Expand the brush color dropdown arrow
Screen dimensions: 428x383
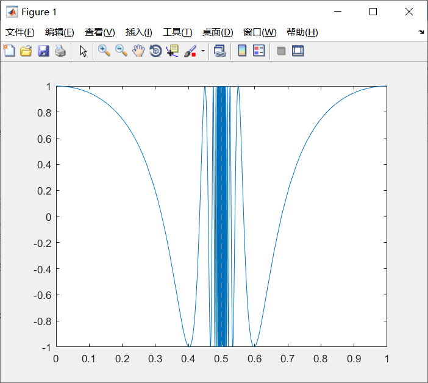(x=203, y=51)
